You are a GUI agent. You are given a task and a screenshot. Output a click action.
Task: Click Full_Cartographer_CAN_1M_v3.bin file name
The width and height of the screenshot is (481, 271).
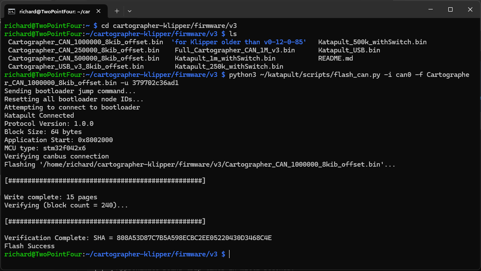click(235, 50)
